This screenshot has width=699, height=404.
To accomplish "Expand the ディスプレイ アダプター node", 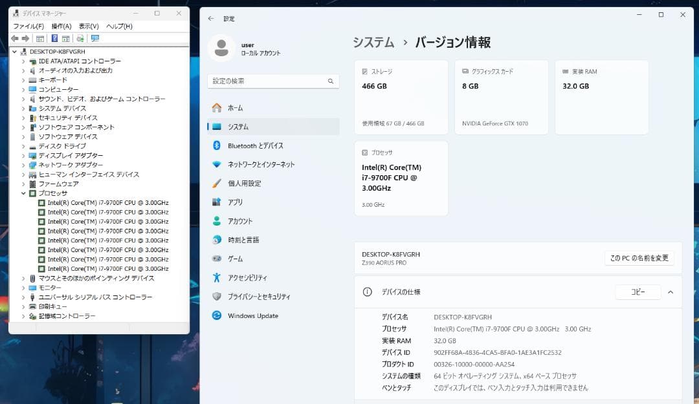I will 23,156.
